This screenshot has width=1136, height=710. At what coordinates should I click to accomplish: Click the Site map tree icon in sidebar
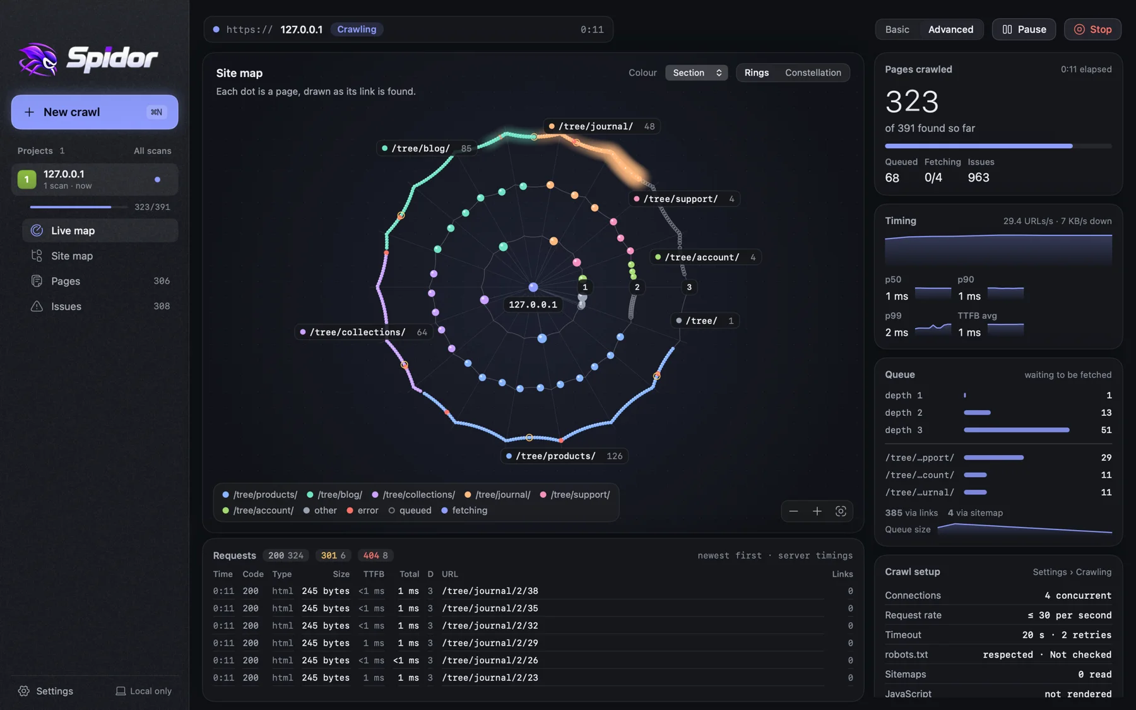tap(37, 256)
